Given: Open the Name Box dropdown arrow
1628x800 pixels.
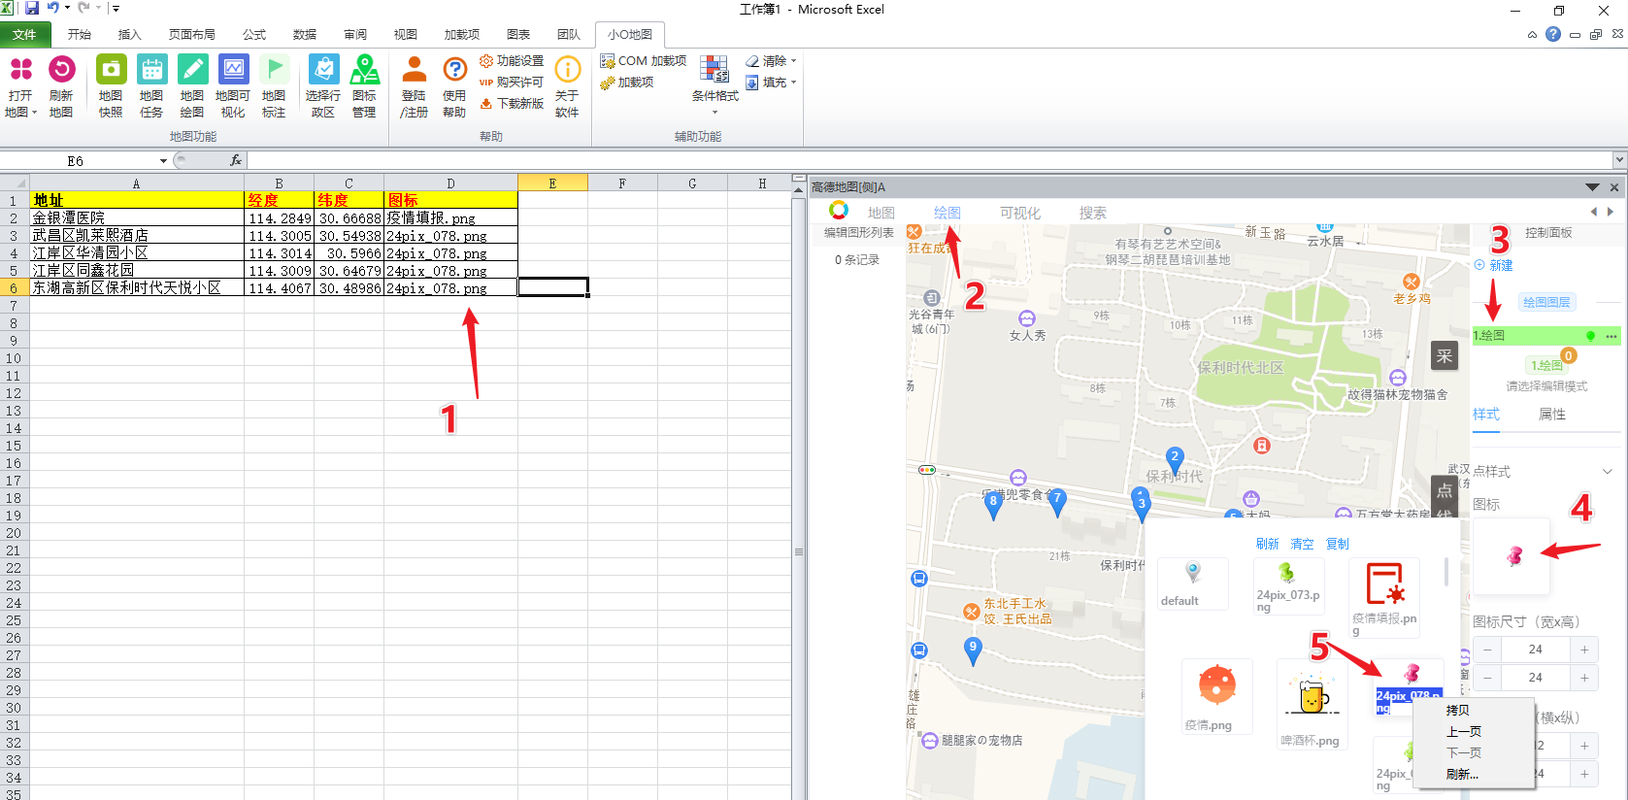Looking at the screenshot, I should 163,161.
